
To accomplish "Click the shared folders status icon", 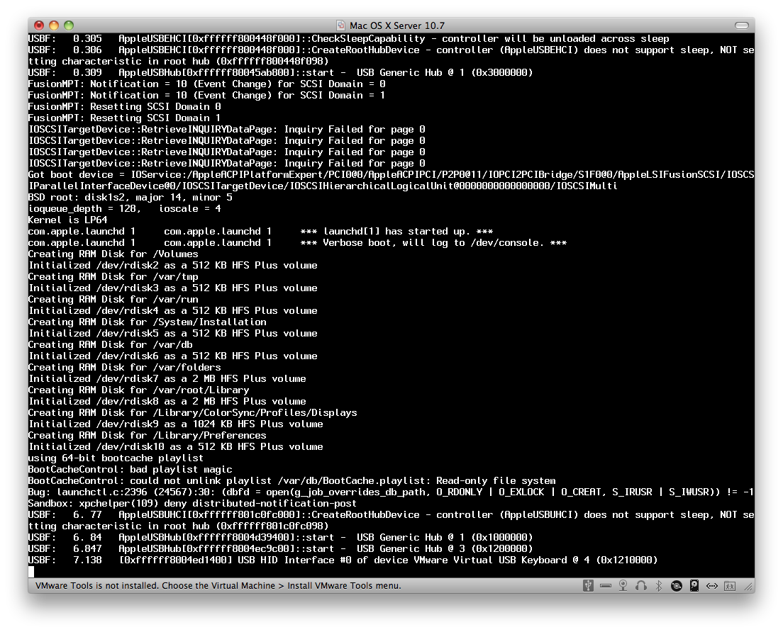I will (x=730, y=586).
